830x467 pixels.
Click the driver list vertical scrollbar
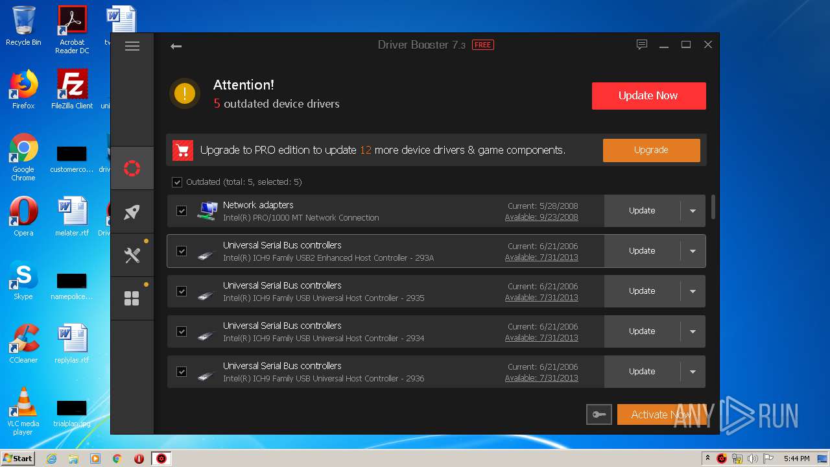(713, 207)
